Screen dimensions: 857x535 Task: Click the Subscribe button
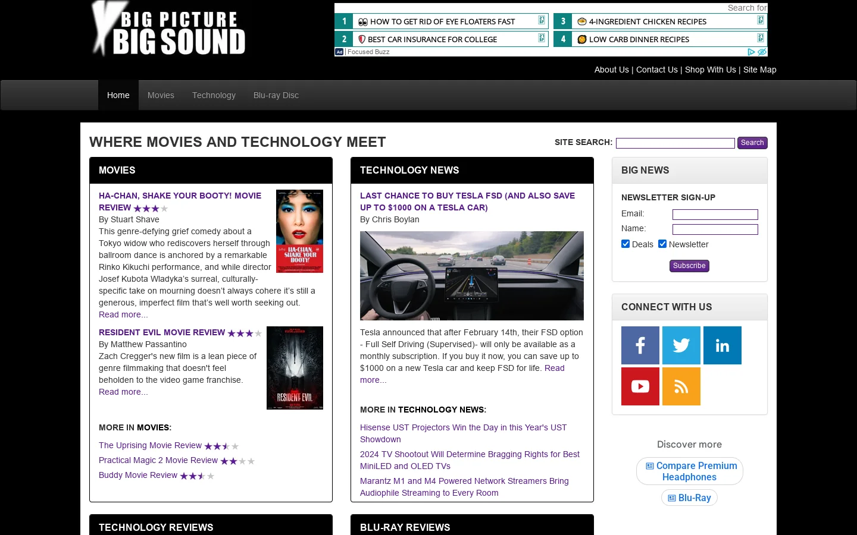click(689, 266)
